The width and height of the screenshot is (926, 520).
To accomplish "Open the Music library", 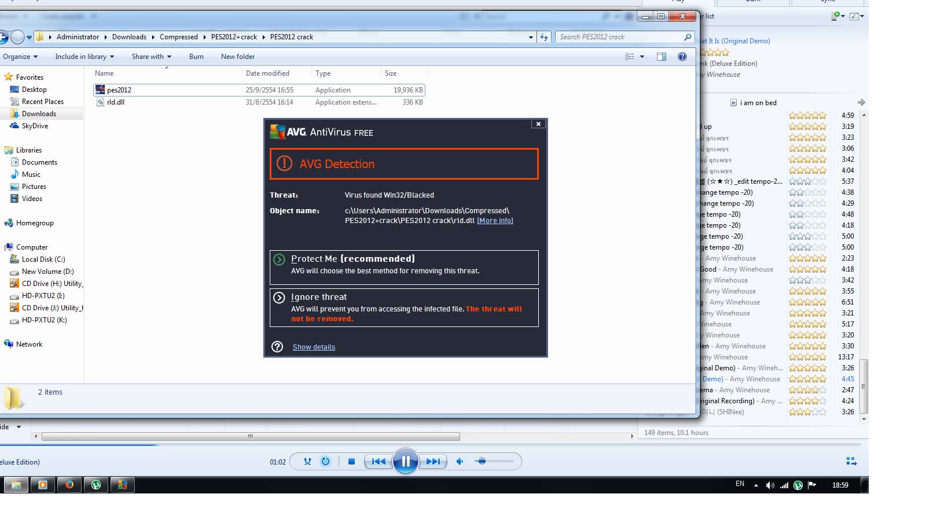I will click(31, 174).
